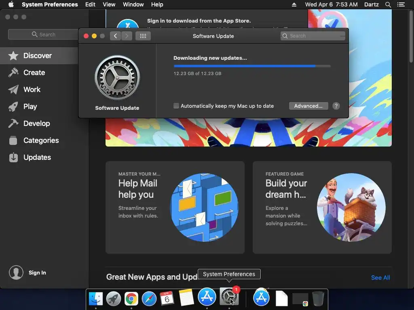The width and height of the screenshot is (414, 310).
Task: Enable Automatically keep my Mac up to date
Action: click(176, 106)
